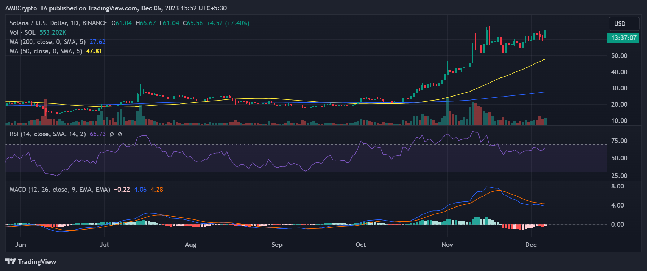Viewport: 647px width, 271px height.
Task: Click the volume value 553.202K
Action: pos(53,32)
